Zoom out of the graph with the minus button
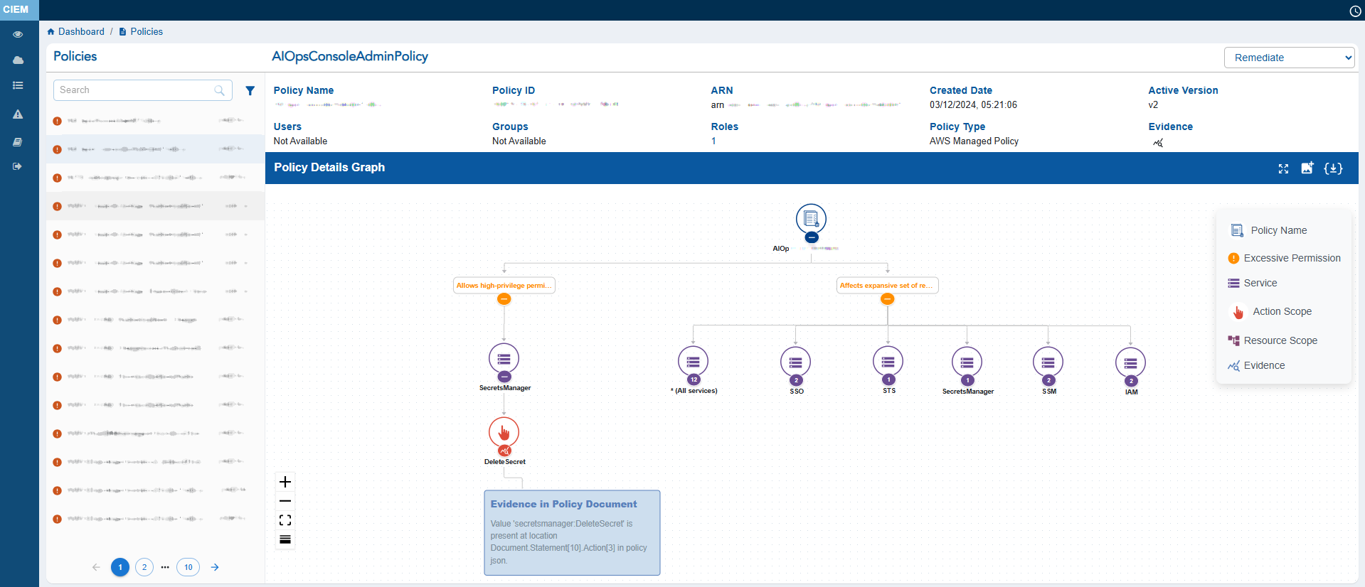This screenshot has height=587, width=1365. 285,501
